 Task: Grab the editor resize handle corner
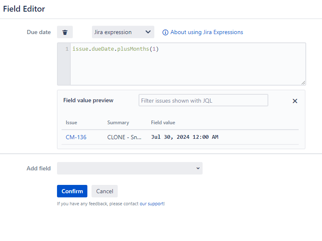coord(303,82)
